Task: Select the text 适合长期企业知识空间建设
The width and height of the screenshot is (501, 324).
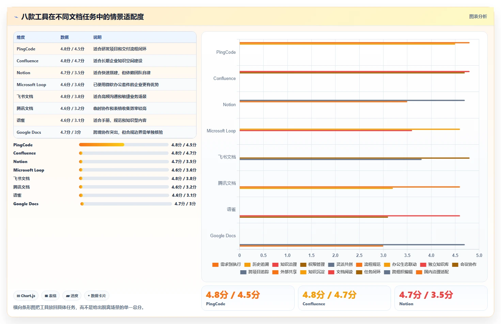Action: pos(118,61)
